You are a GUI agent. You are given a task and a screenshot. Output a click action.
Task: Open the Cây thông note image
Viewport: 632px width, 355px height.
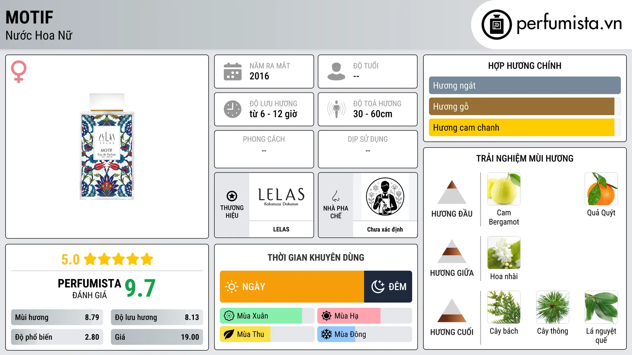[553, 307]
